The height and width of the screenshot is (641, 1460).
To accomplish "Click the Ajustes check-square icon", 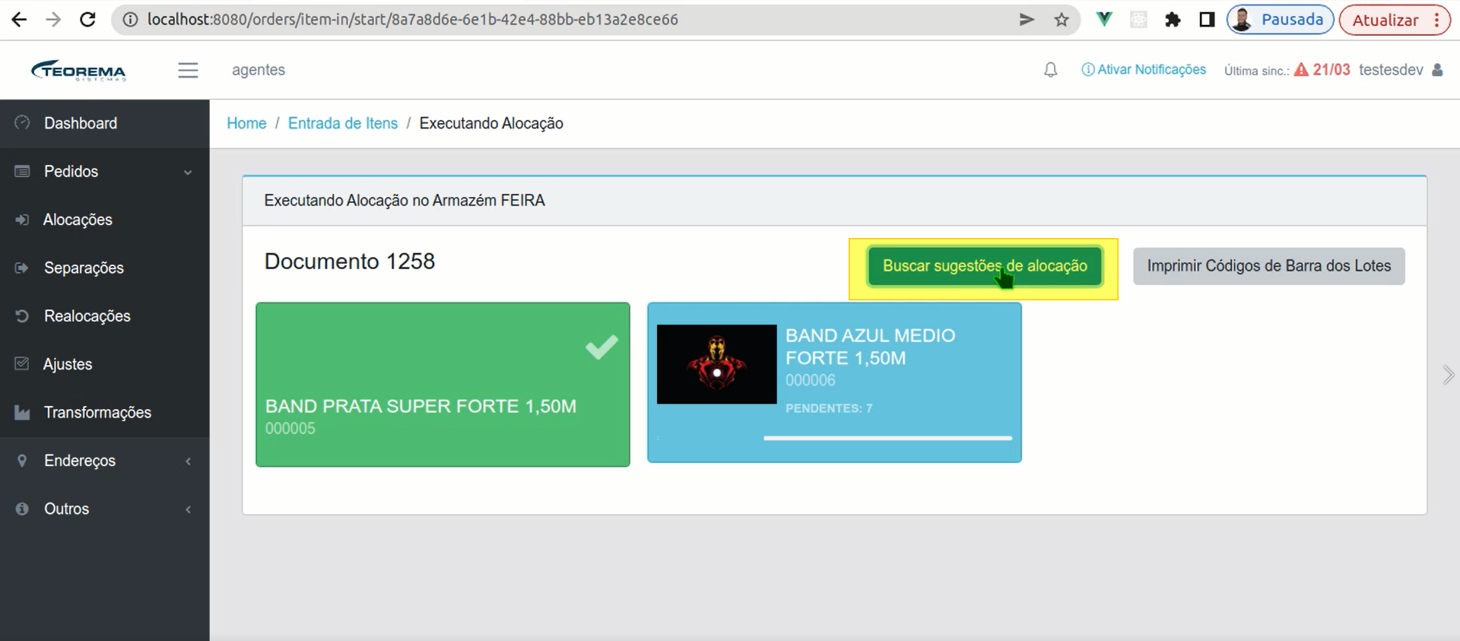I will tap(22, 363).
